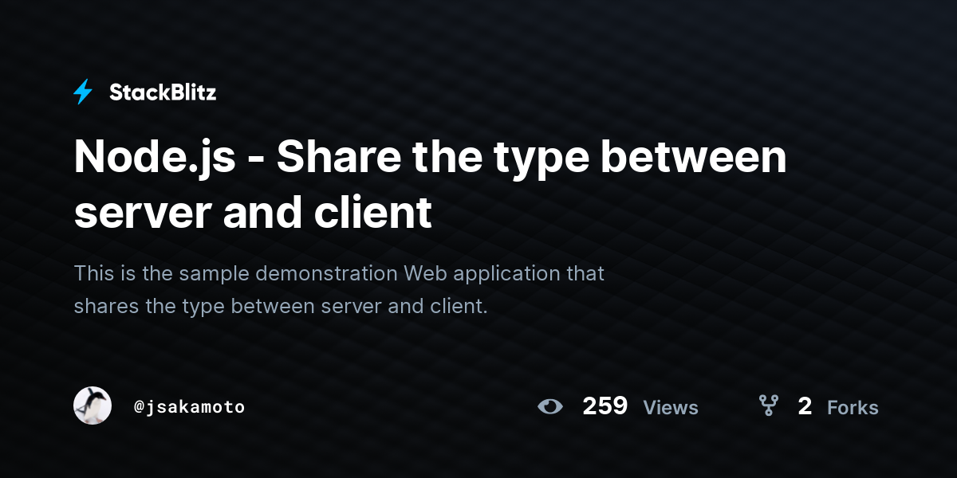Click the 259 views count
The height and width of the screenshot is (478, 957).
pos(605,406)
